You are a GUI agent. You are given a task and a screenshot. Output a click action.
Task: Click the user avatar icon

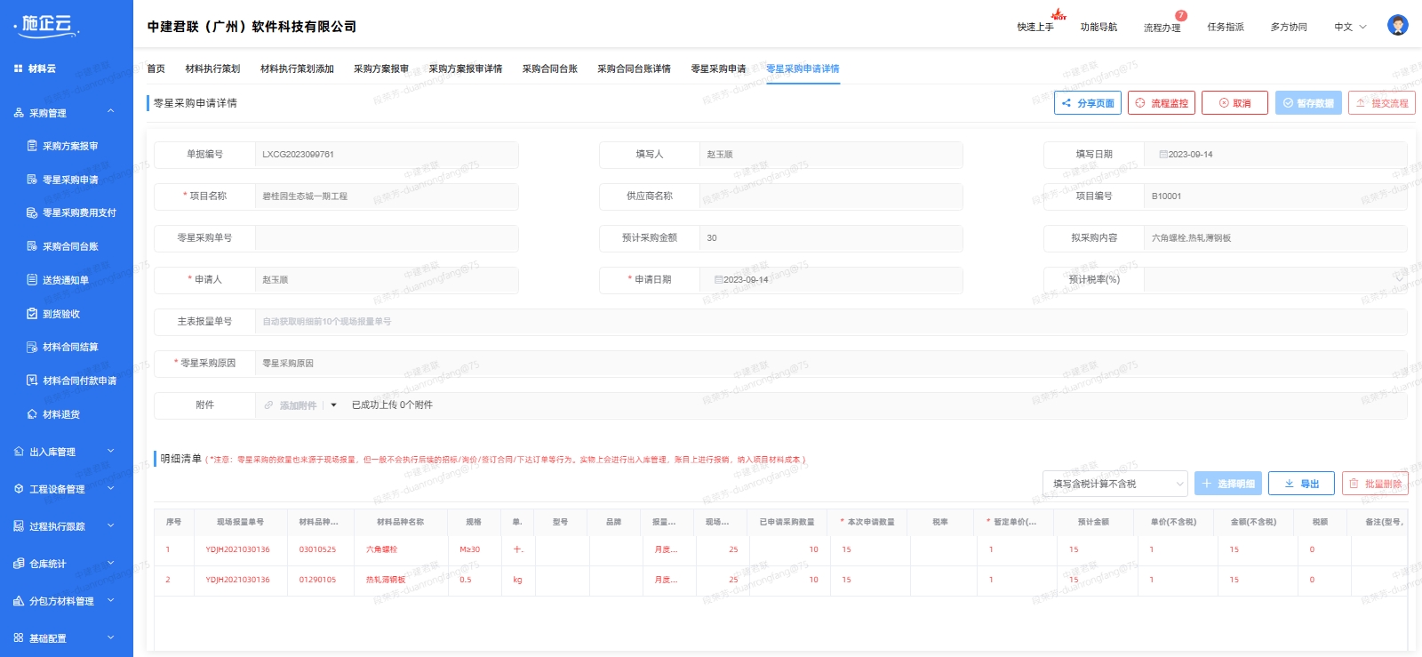(1397, 26)
